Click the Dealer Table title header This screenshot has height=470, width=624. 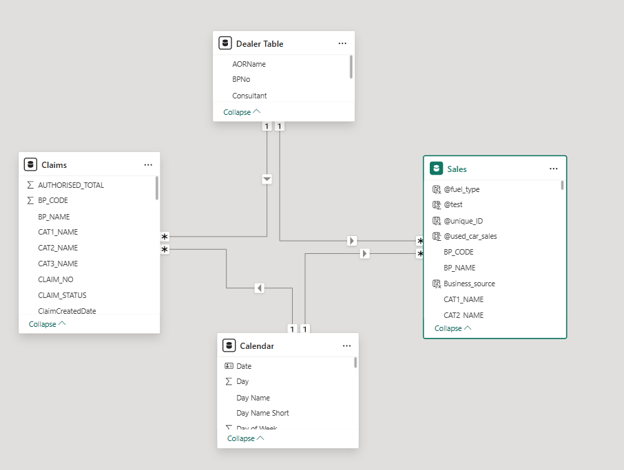point(260,44)
